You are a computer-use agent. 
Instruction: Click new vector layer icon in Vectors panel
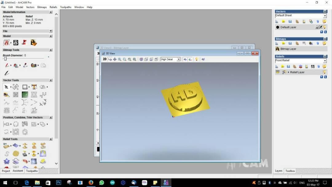(x=277, y=22)
